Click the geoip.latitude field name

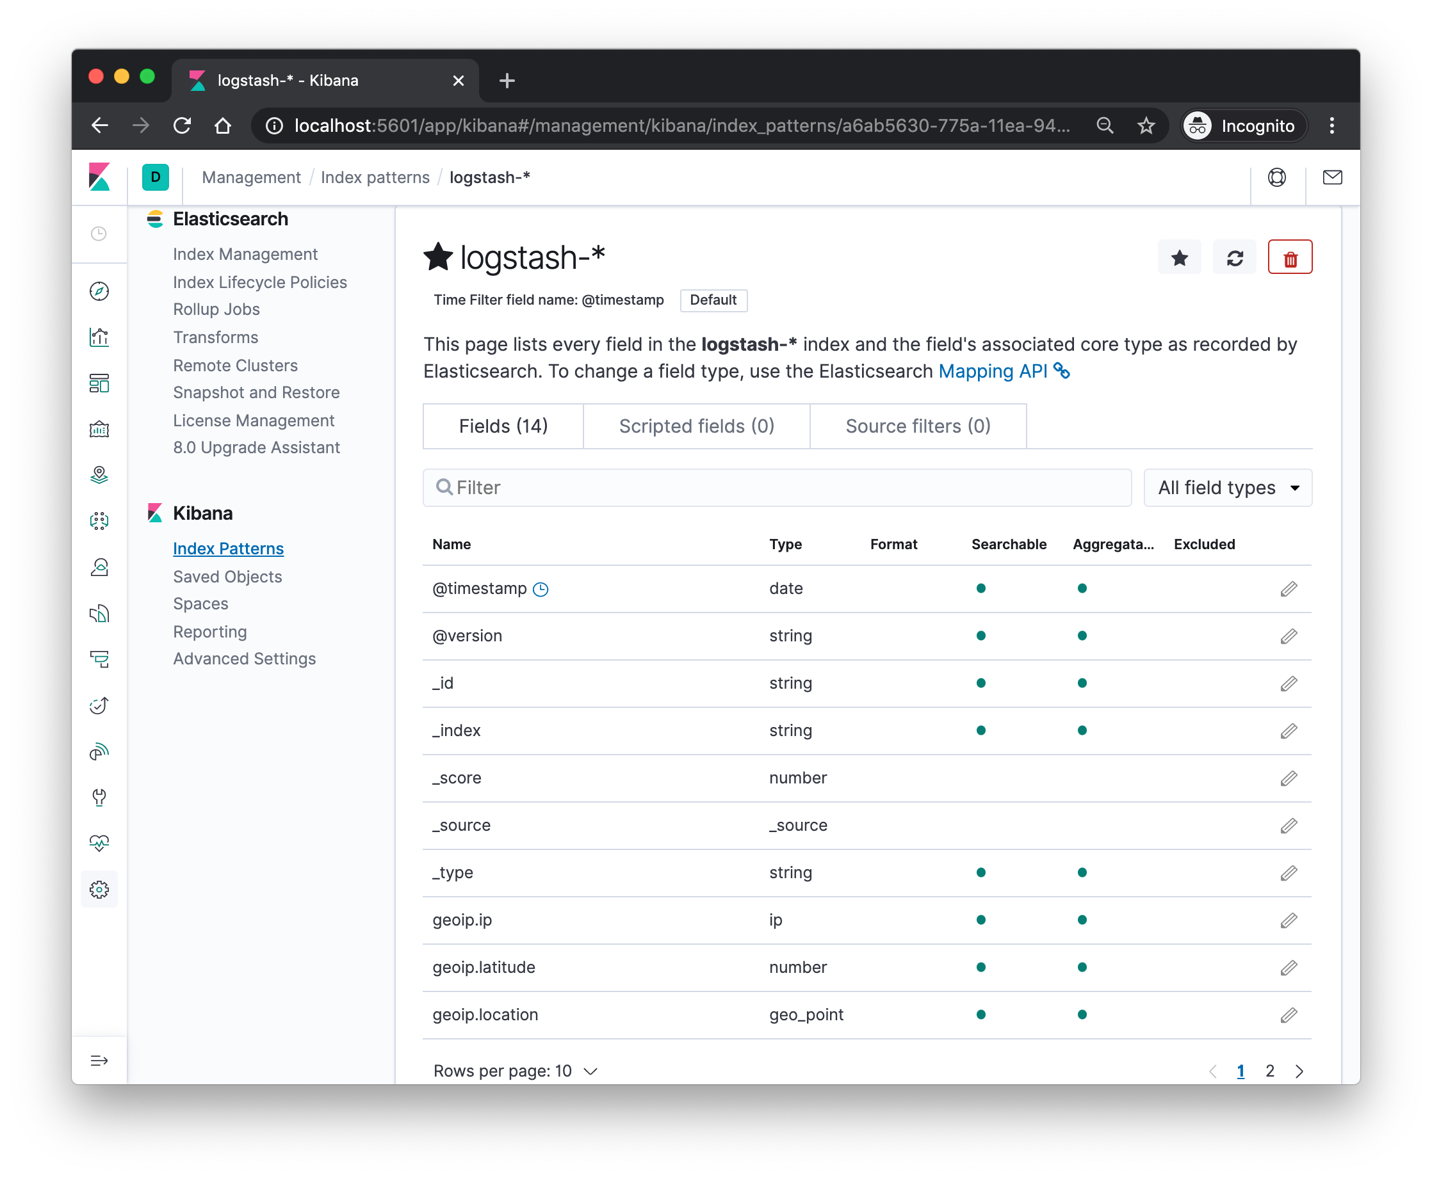[484, 967]
